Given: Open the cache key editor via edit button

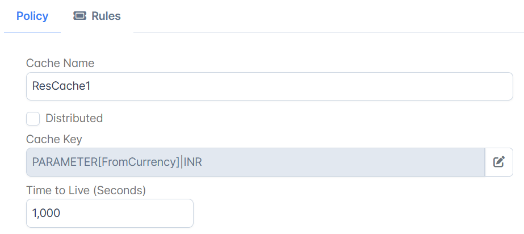Looking at the screenshot, I should [498, 162].
